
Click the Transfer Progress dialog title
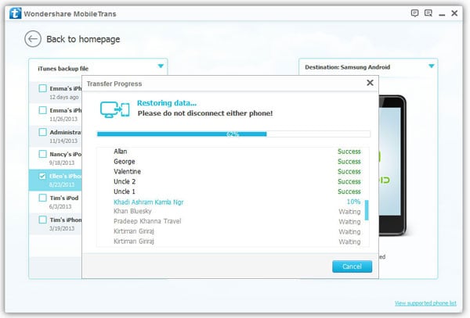pyautogui.click(x=114, y=84)
